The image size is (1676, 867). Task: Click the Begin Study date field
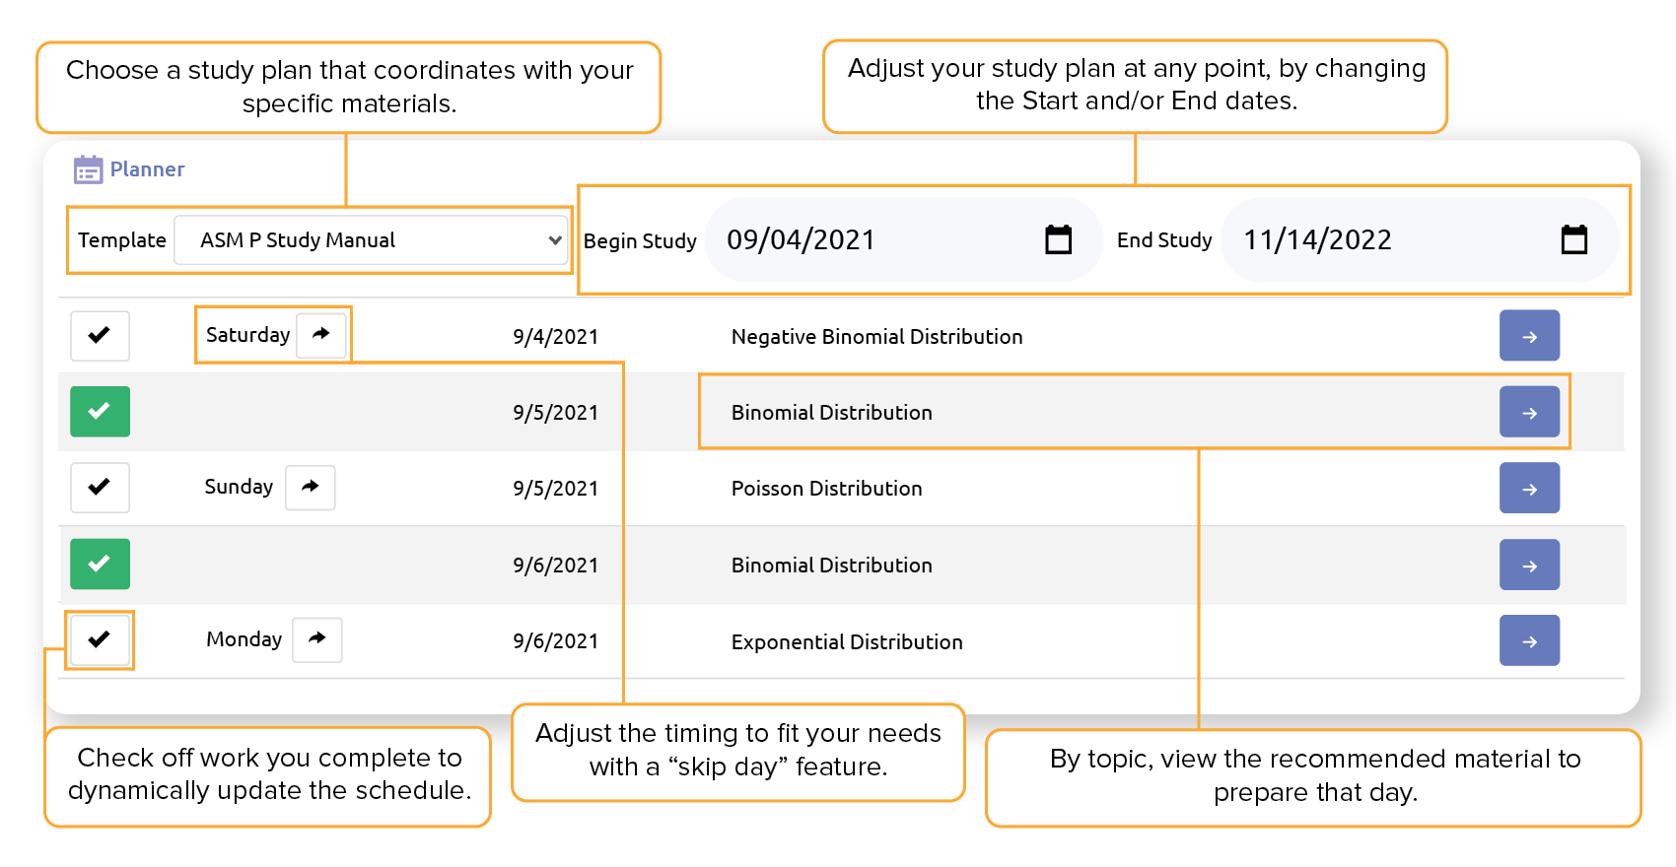point(877,239)
